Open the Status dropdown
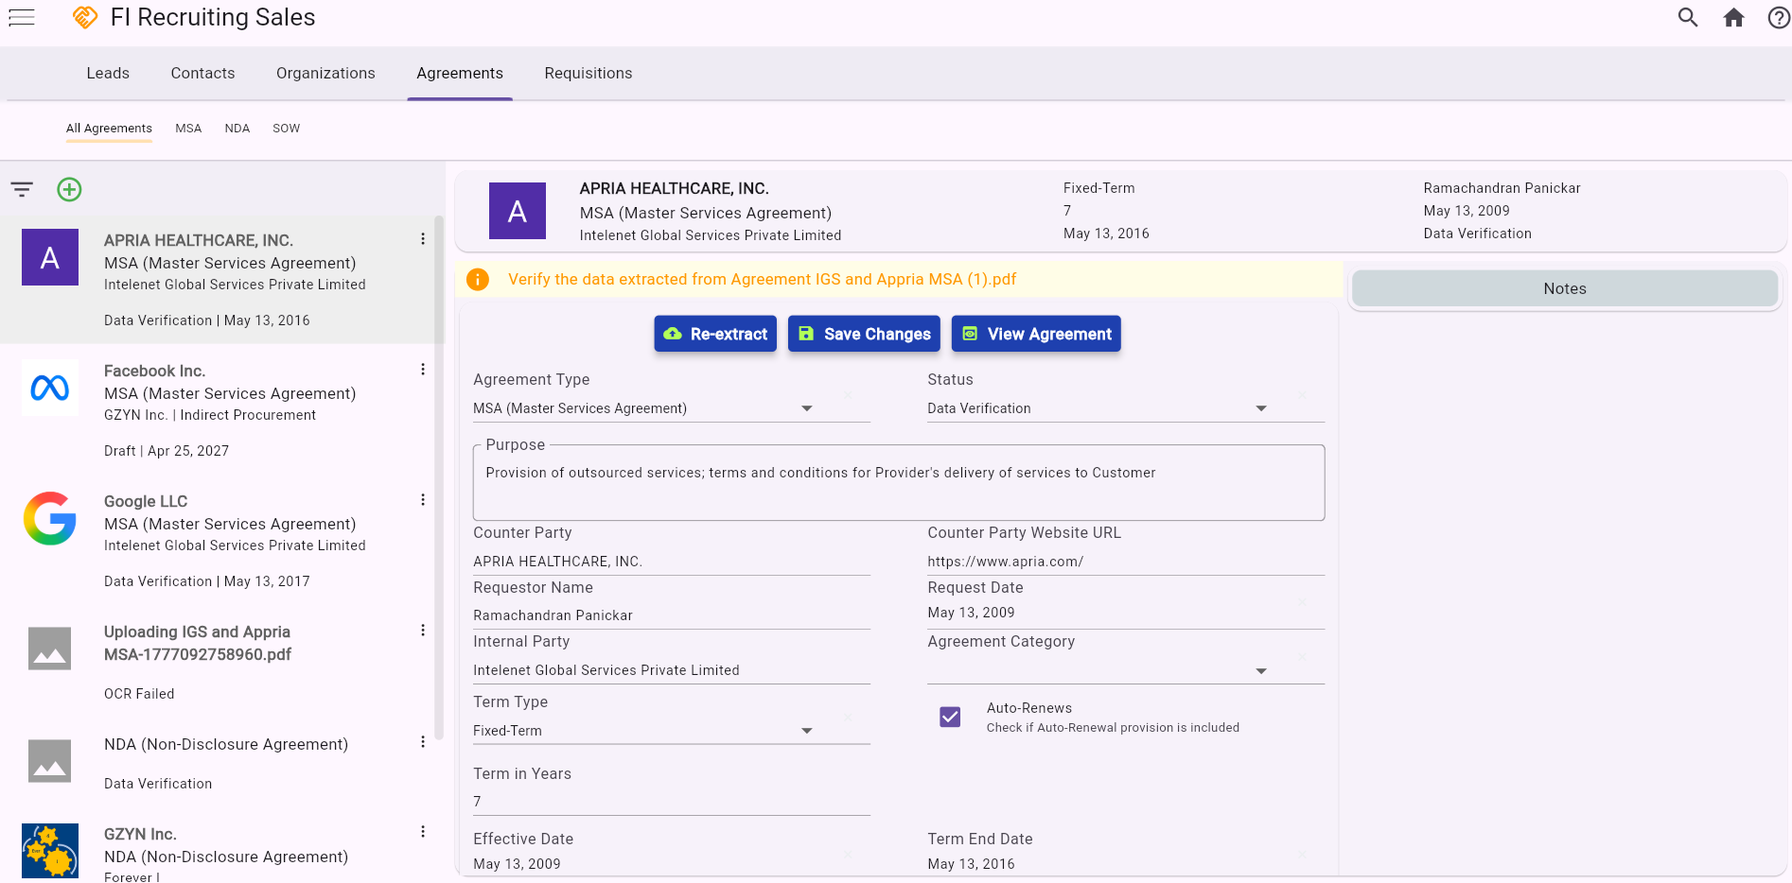This screenshot has height=883, width=1792. (x=1126, y=408)
